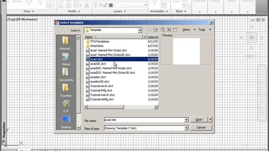The width and height of the screenshot is (269, 151).
Task: Select the acadiso3D.dwt template
Action: point(100,81)
